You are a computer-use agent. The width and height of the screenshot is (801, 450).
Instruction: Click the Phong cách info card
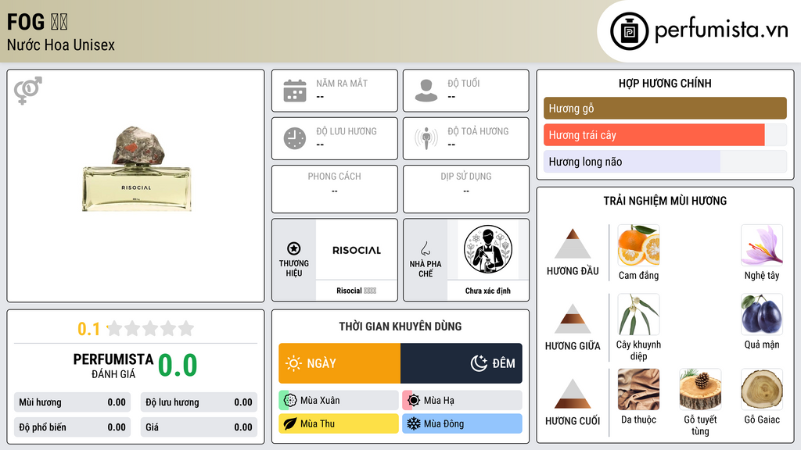(335, 189)
